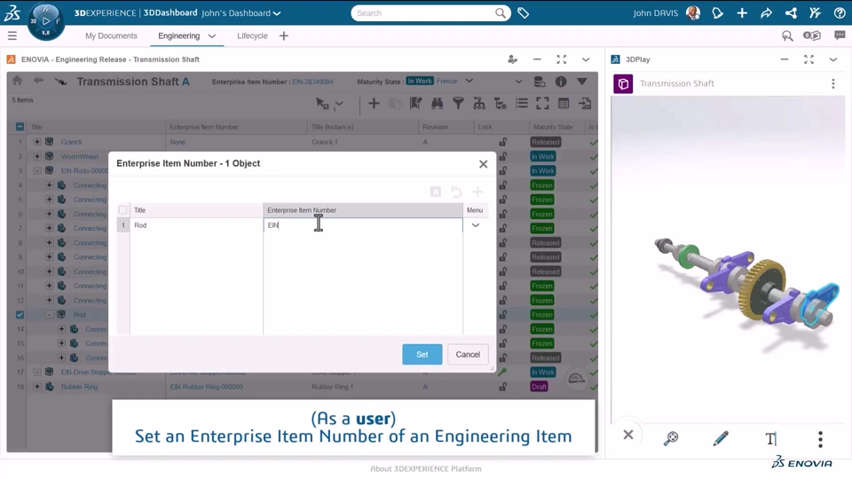Click the home icon in ENOVIA widget

(x=18, y=81)
